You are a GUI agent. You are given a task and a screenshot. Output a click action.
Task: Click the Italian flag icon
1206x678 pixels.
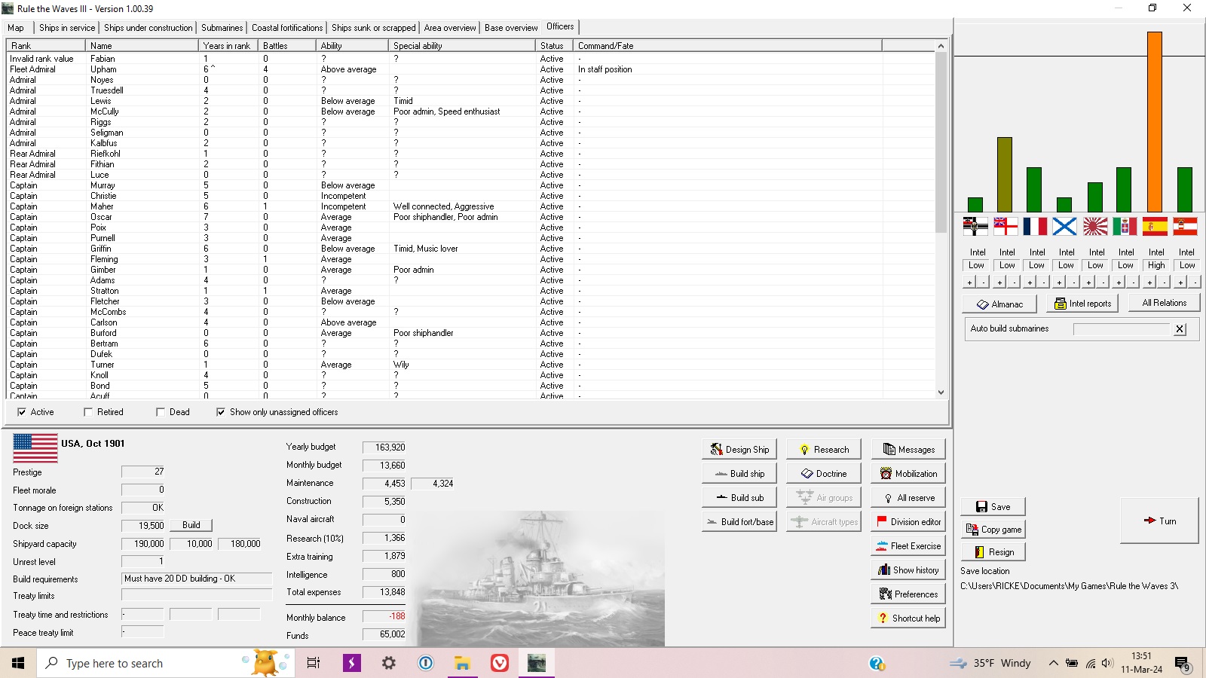[1125, 226]
